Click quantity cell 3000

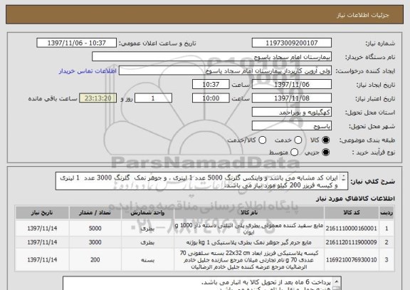(x=95, y=242)
